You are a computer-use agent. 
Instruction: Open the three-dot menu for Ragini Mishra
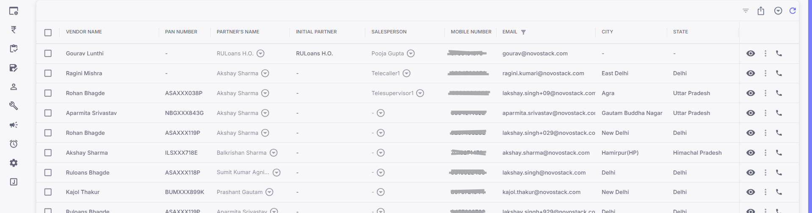coord(765,73)
